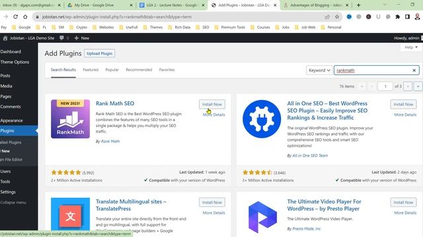Switch to the Favorites plugins tab
Screen dimensions: 423x237
click(167, 70)
